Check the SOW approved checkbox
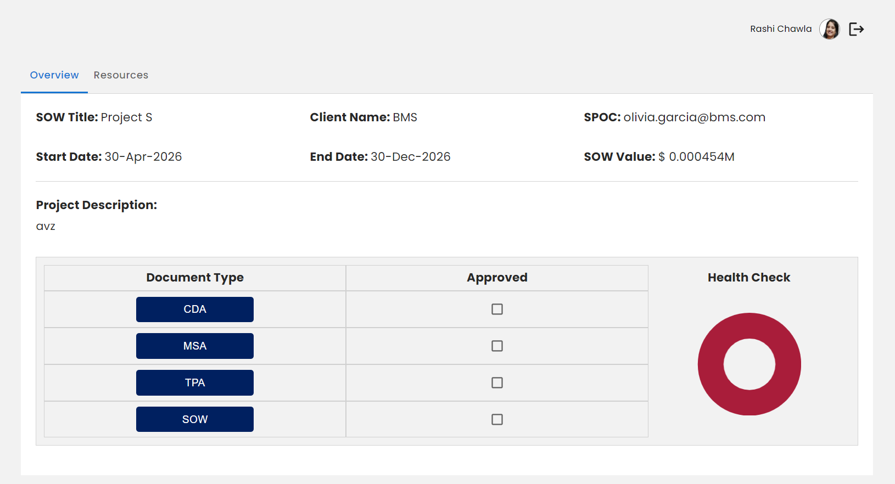Screen dimensions: 895x484 [x=497, y=420]
